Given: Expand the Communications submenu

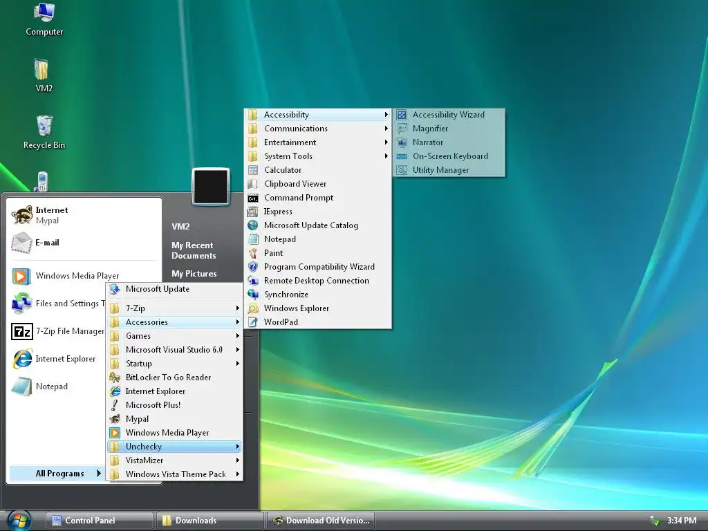Looking at the screenshot, I should (318, 129).
